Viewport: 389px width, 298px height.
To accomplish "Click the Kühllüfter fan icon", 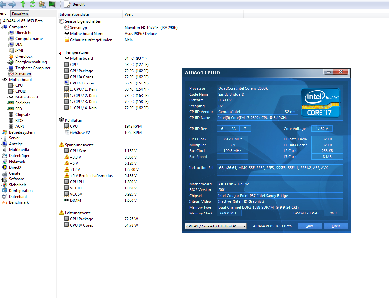I will [61, 120].
